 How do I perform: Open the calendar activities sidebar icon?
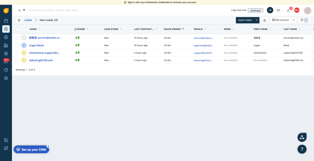click(x=6, y=21)
